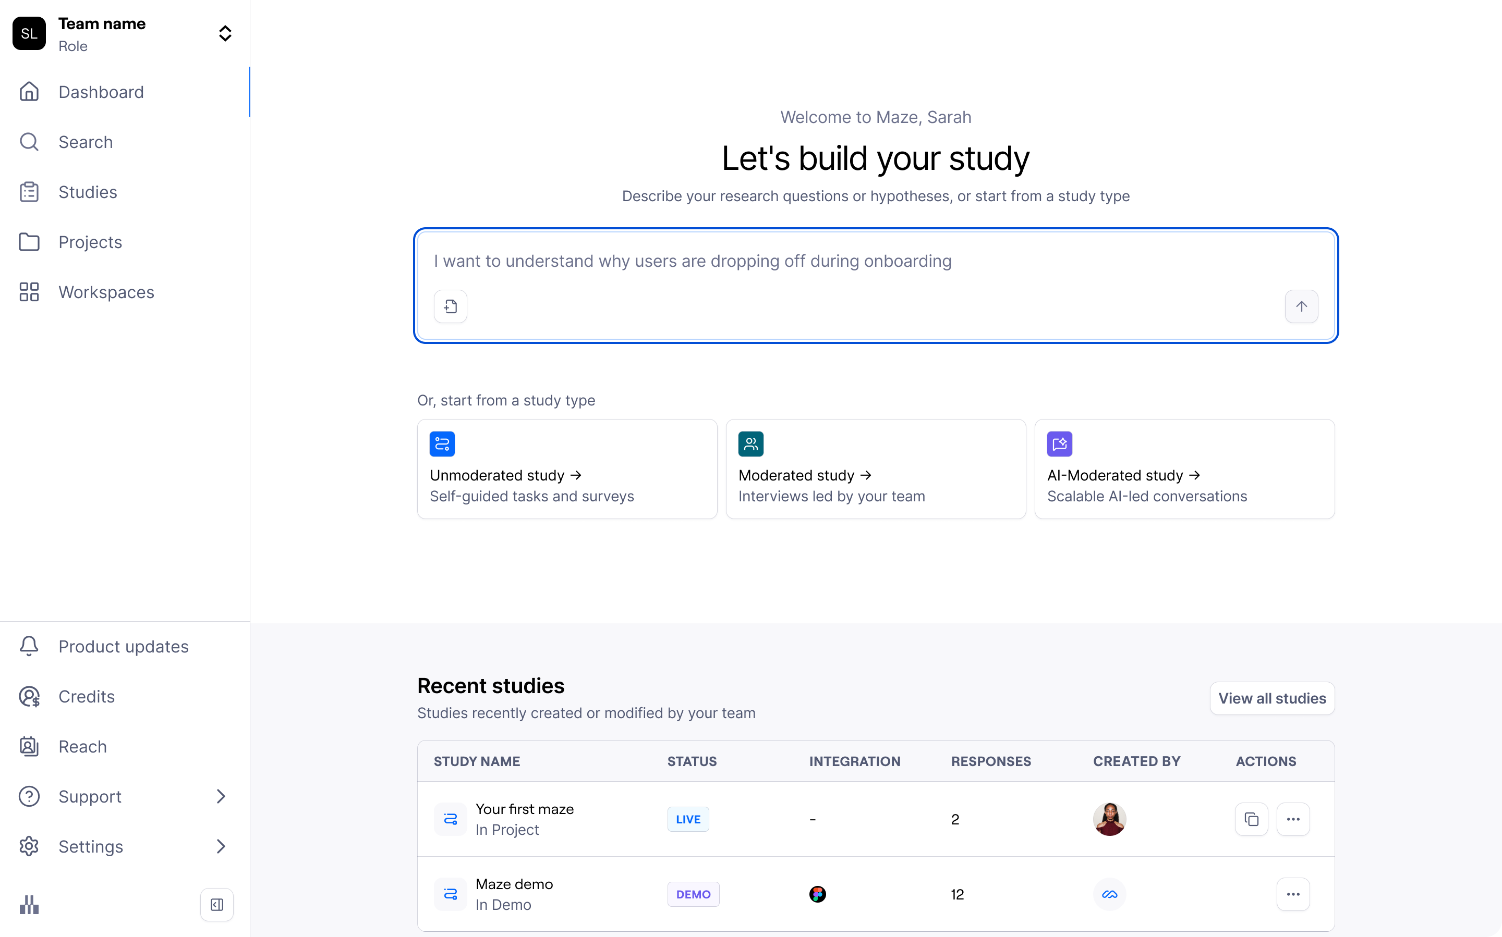
Task: Click the Settings gear icon
Action: tap(29, 846)
